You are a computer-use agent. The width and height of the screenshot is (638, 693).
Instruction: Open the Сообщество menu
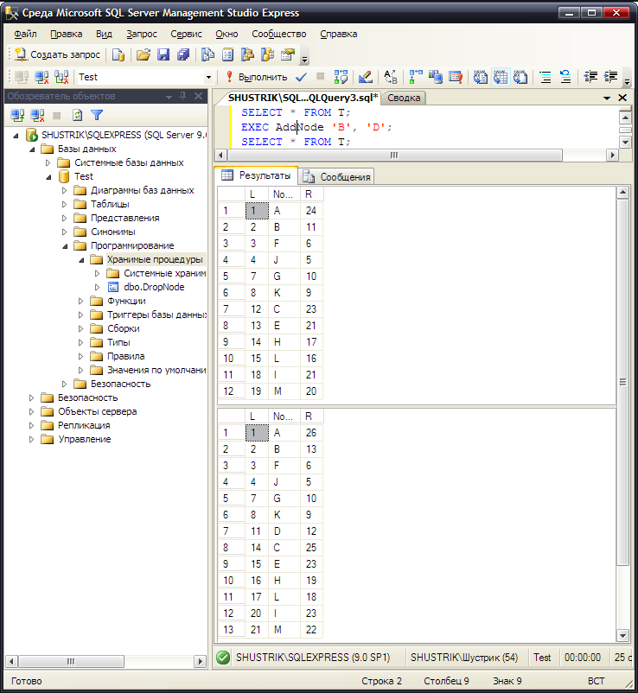pyautogui.click(x=279, y=34)
